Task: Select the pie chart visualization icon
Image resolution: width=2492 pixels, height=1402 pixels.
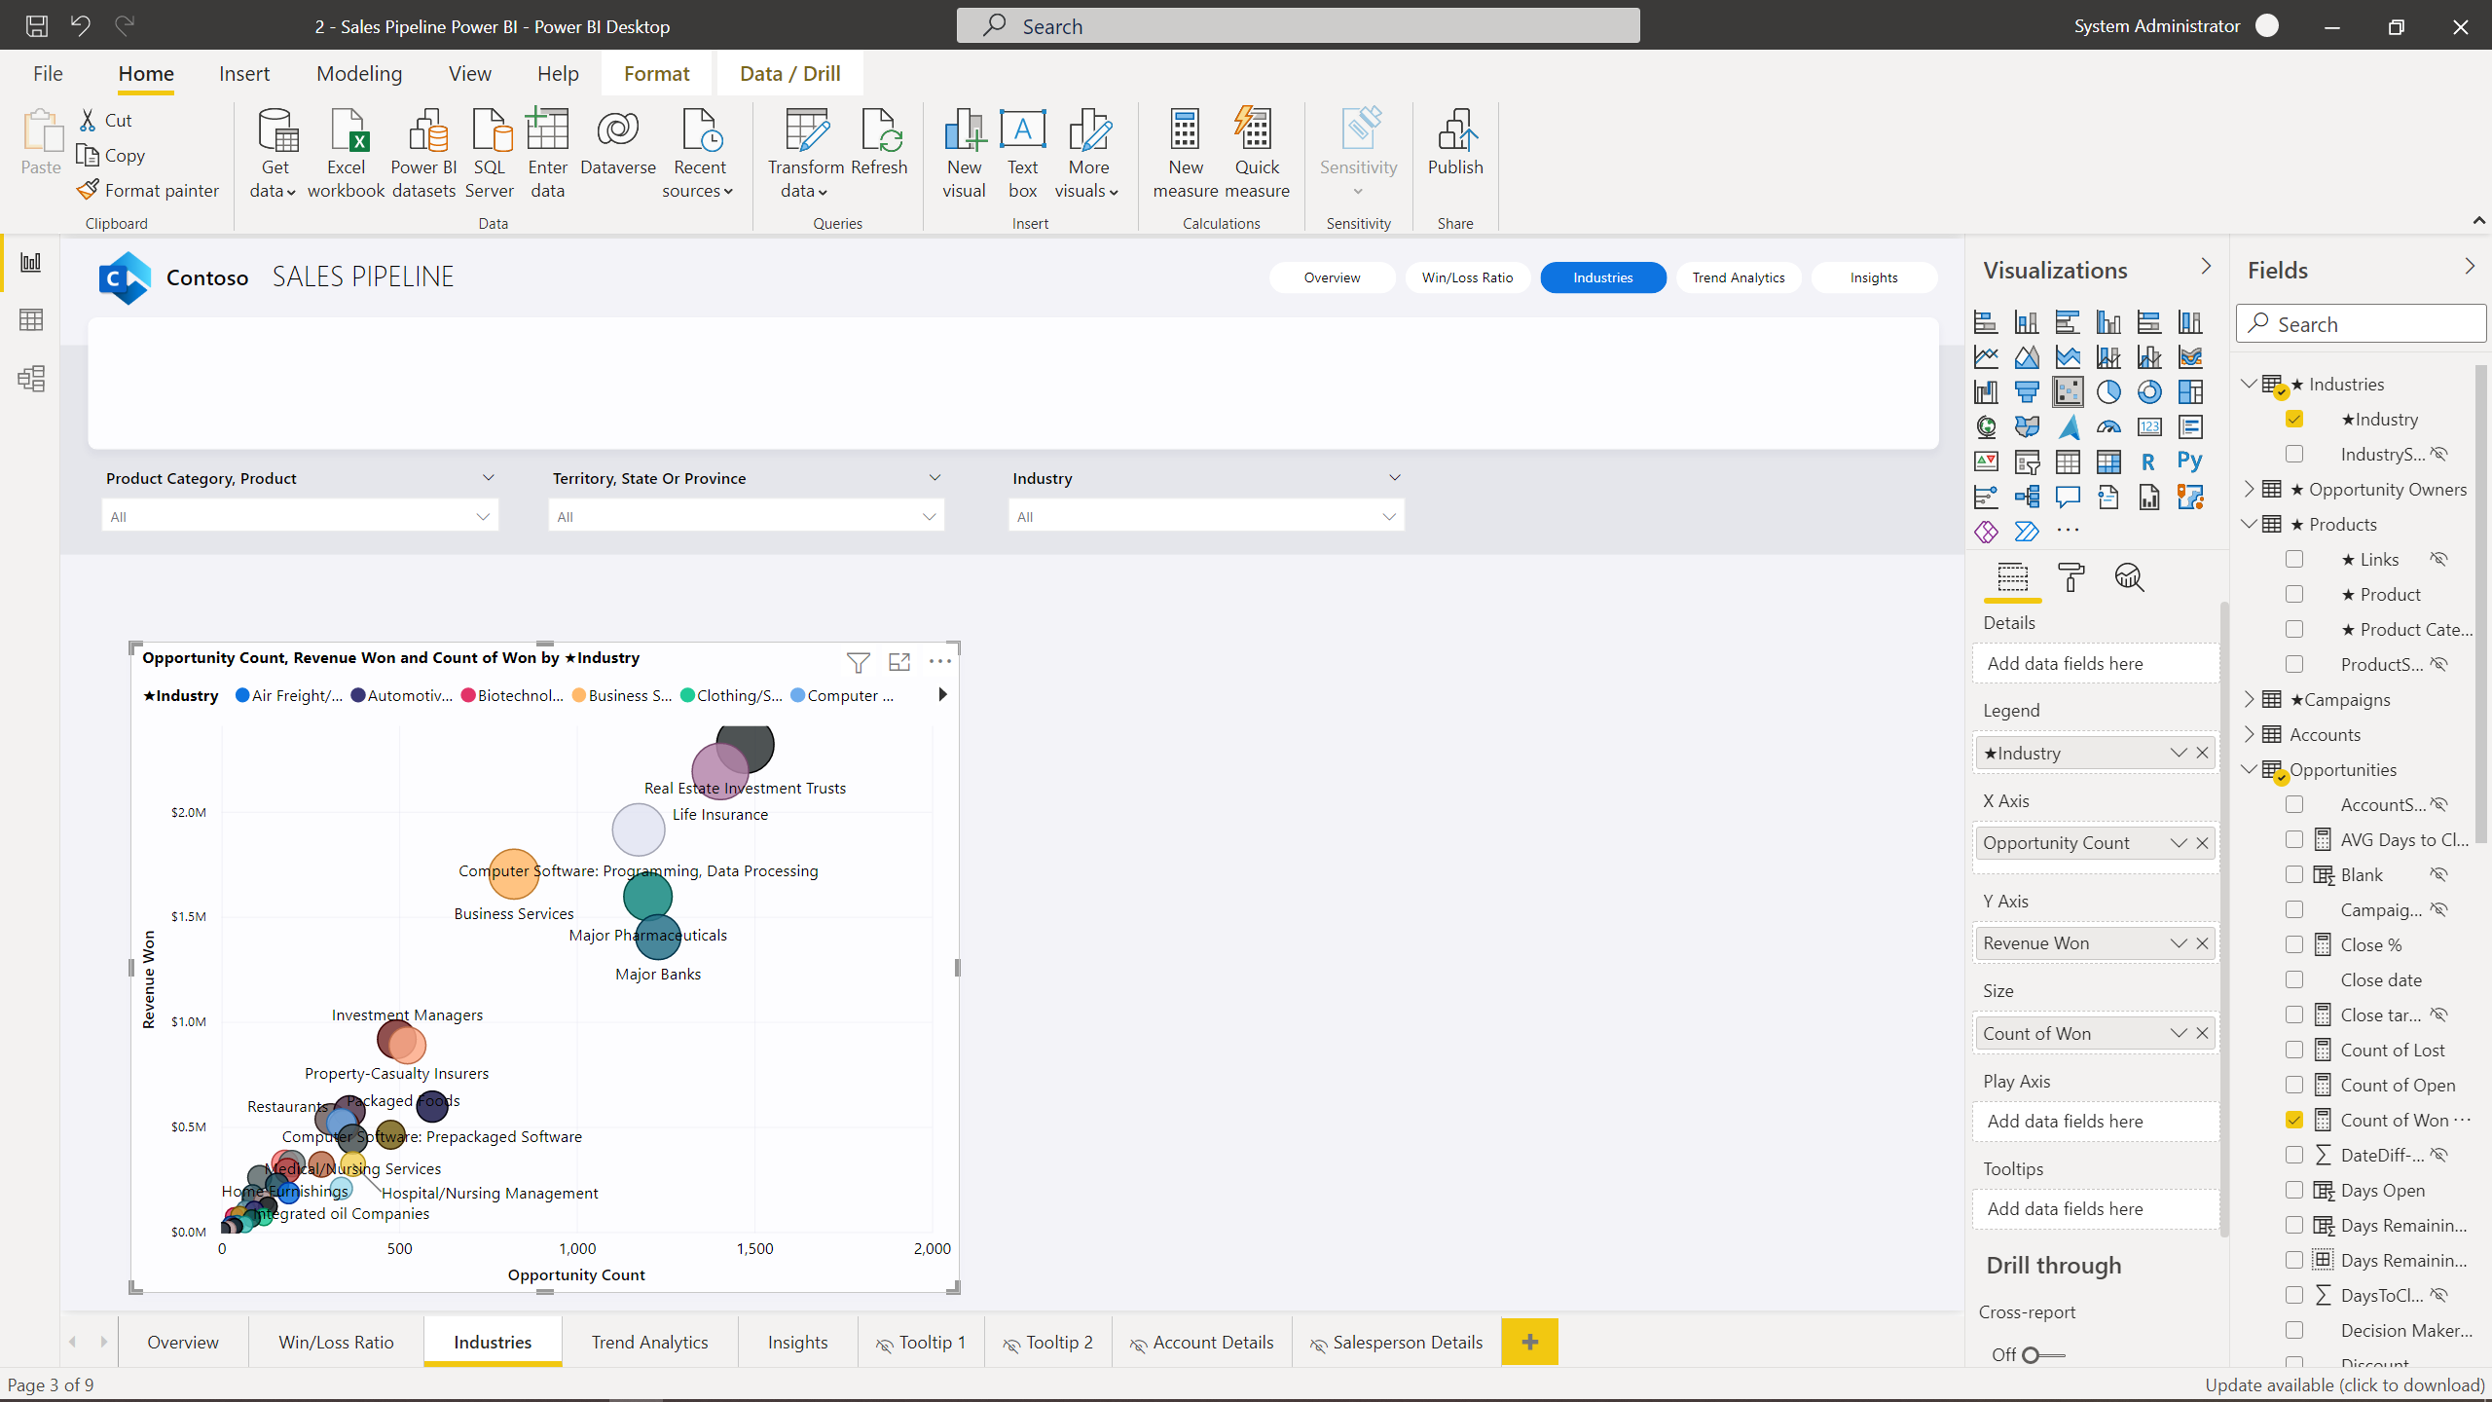Action: coord(2108,391)
